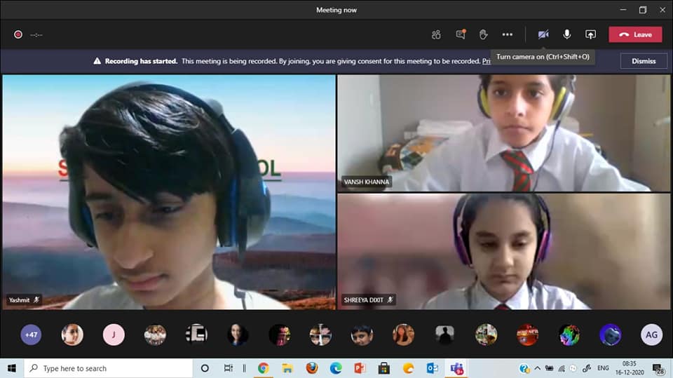Image resolution: width=673 pixels, height=378 pixels.
Task: Click the Windows search box
Action: (109, 368)
